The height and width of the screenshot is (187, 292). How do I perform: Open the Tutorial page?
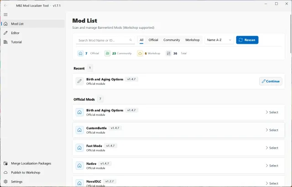[33, 42]
